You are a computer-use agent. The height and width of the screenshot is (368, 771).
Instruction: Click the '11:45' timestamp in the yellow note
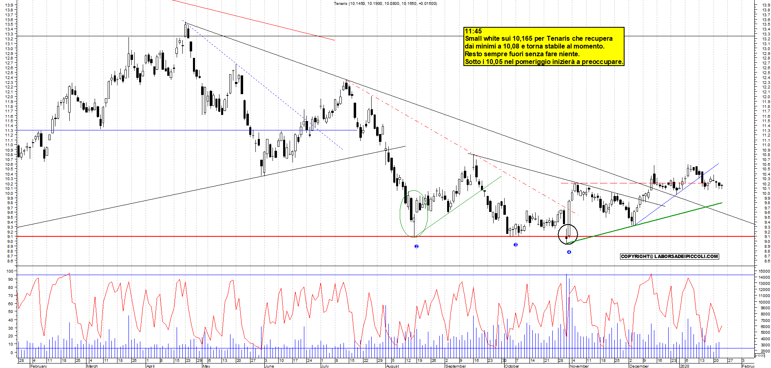tap(473, 31)
